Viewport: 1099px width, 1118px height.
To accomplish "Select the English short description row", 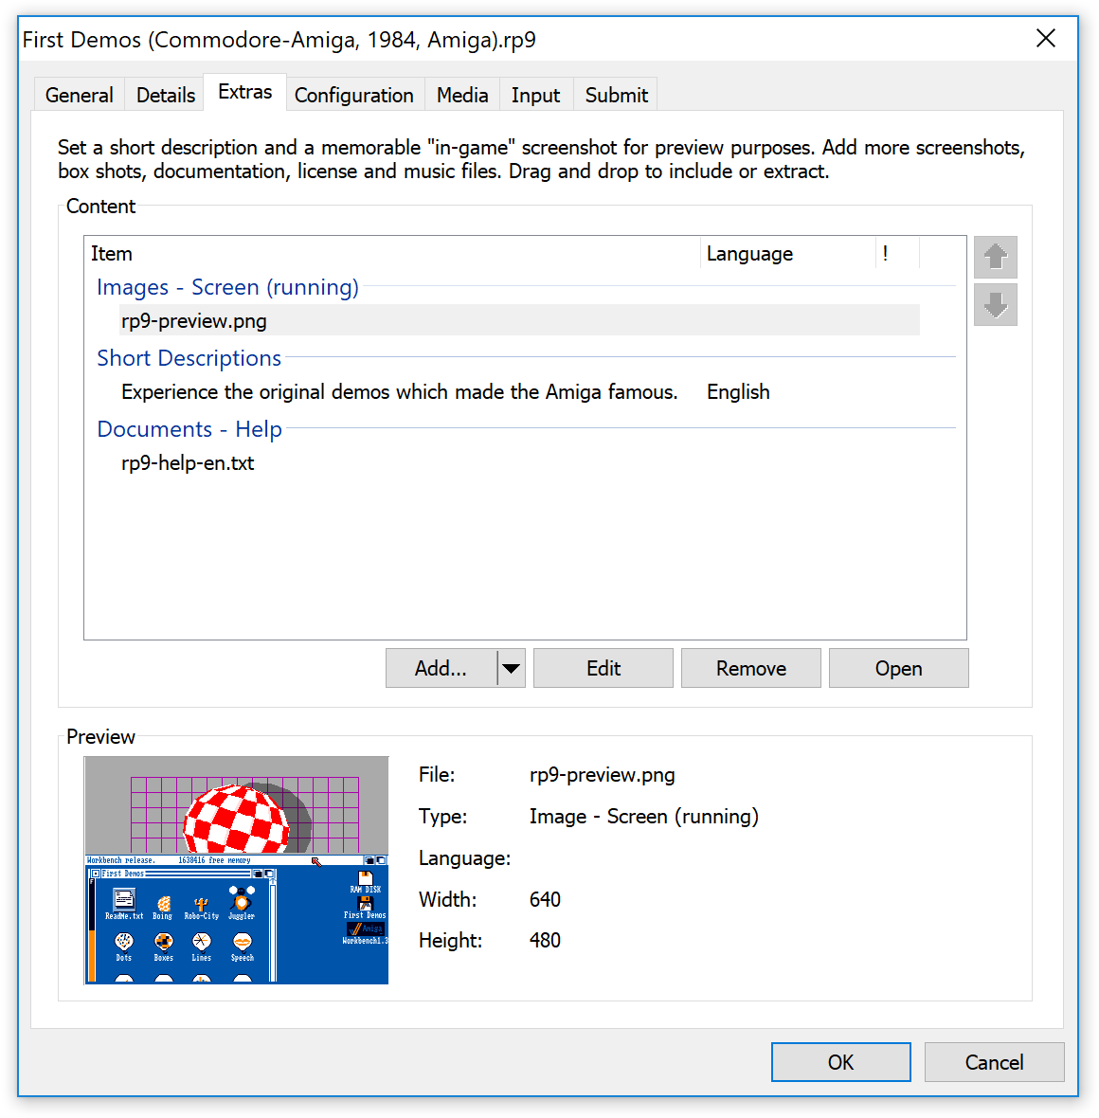I will 399,392.
